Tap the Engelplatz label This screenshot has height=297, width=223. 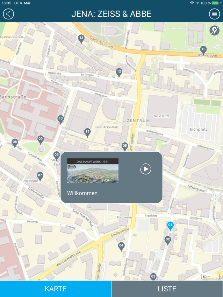click(151, 216)
